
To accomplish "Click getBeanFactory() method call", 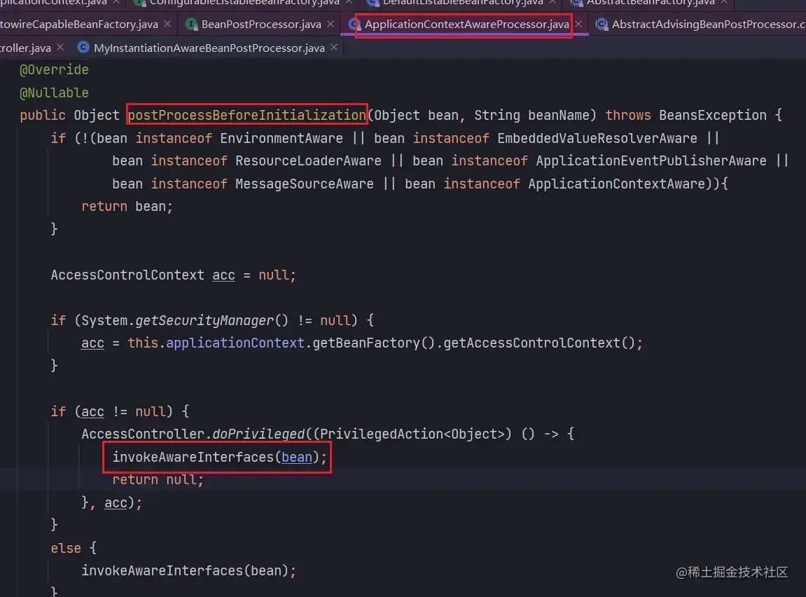I will point(374,343).
